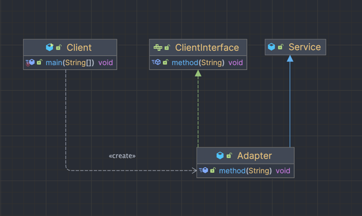The image size is (362, 216).
Task: Click the public lock icon beside Service
Action: [x=280, y=47]
